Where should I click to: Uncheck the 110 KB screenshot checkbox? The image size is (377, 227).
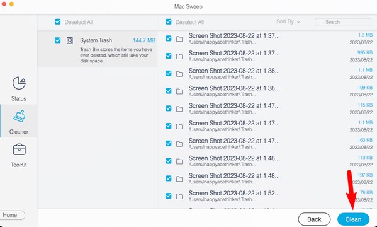pyautogui.click(x=169, y=161)
